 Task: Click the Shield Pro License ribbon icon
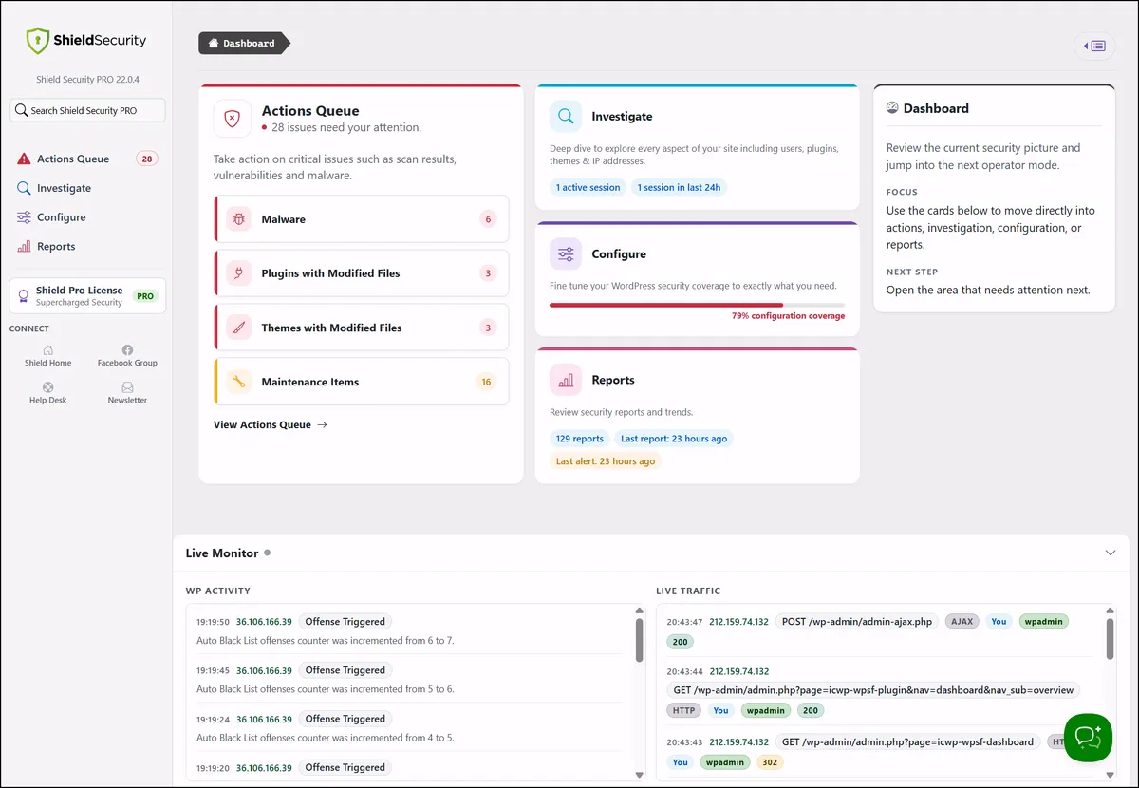click(x=23, y=296)
